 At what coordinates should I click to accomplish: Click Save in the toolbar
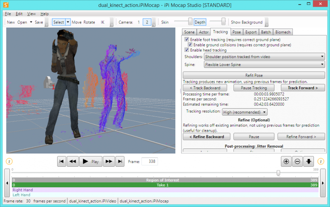(39, 22)
